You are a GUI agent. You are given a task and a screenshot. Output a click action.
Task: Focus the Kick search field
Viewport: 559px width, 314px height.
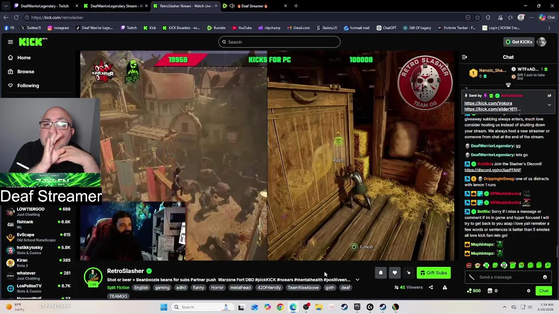pos(279,42)
